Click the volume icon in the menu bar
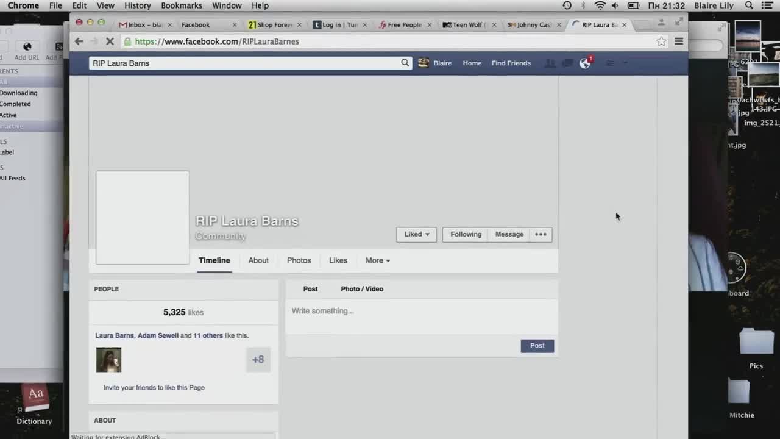The width and height of the screenshot is (780, 439). coord(615,5)
